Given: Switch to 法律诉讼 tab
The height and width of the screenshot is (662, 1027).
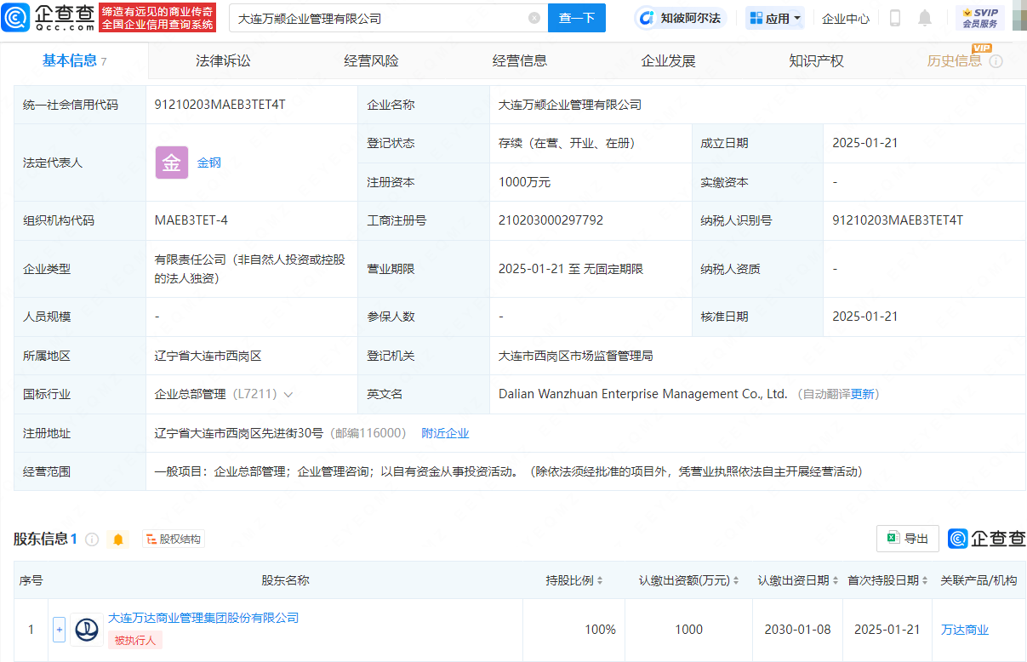Looking at the screenshot, I should [x=223, y=60].
